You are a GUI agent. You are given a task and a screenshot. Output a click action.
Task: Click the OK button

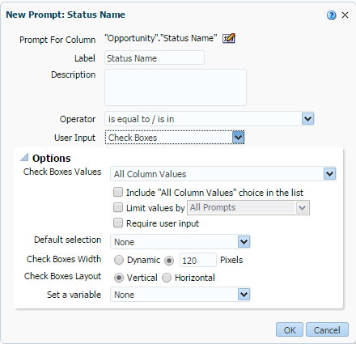[x=290, y=329]
